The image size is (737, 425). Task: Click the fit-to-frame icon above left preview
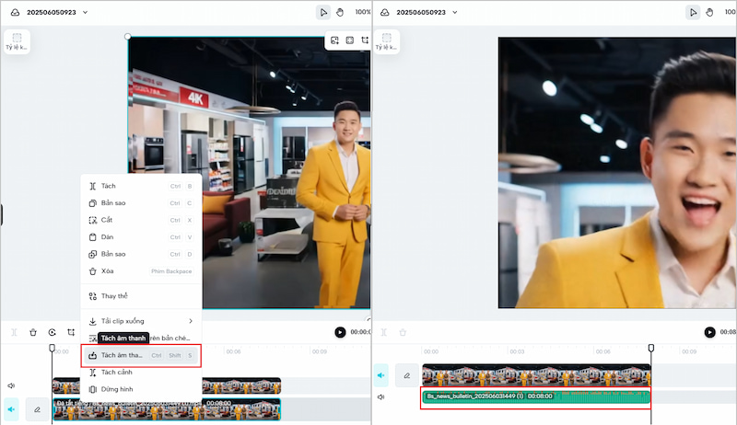pyautogui.click(x=350, y=40)
